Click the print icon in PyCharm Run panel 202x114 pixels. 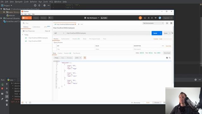click(7, 101)
